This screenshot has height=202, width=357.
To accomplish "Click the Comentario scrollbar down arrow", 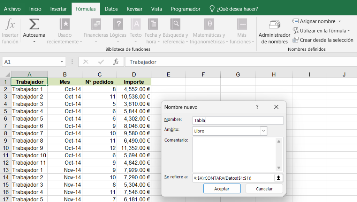I will (279, 168).
